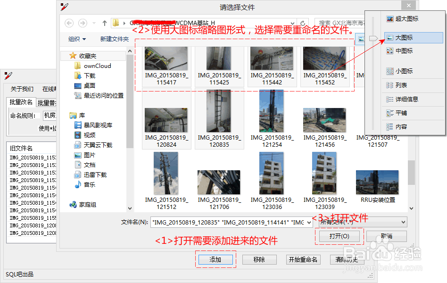
Task: Select thumbnail IMG_20150819_121706
Action: click(219, 190)
